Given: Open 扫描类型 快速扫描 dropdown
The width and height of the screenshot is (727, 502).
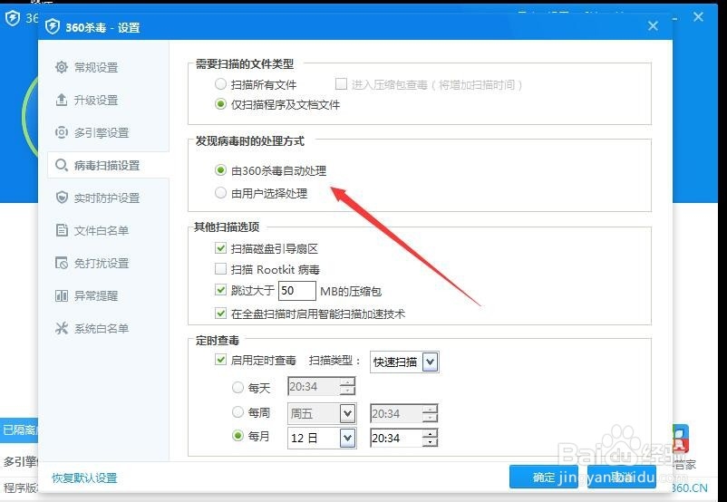Looking at the screenshot, I should [404, 362].
